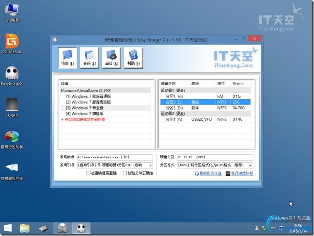This screenshot has width=314, height=236.
Task: Select 驱动器2 (硬盘) row
Action: [x=205, y=114]
